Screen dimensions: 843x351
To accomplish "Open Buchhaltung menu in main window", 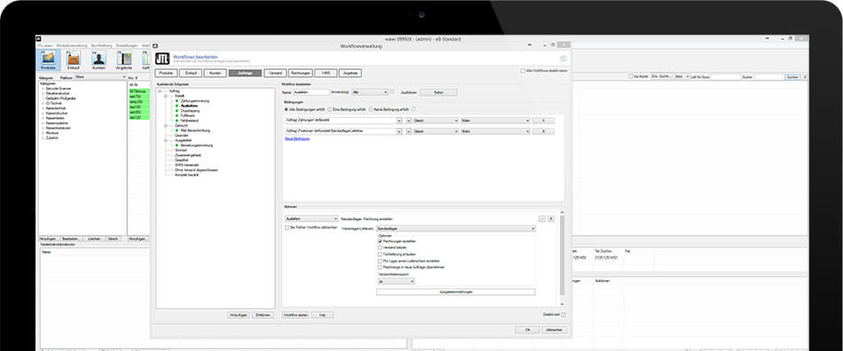I will click(101, 46).
